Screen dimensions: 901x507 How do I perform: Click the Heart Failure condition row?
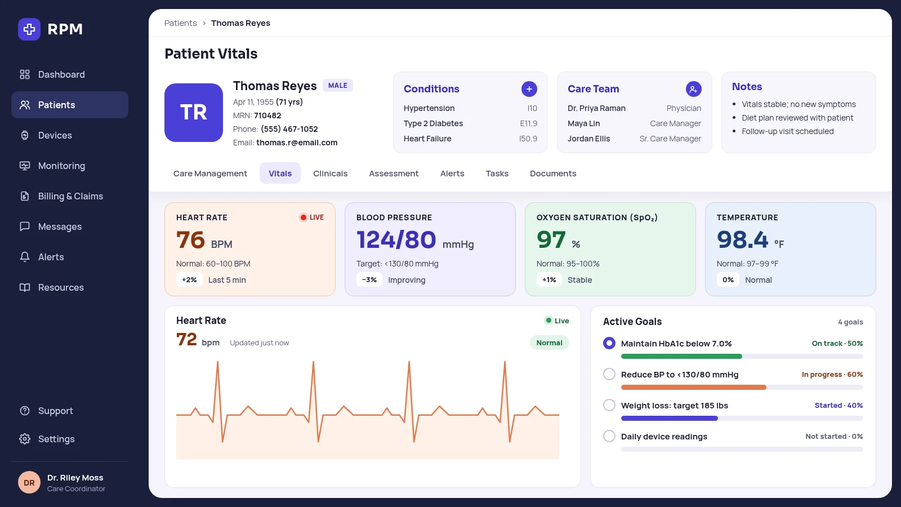click(x=470, y=139)
